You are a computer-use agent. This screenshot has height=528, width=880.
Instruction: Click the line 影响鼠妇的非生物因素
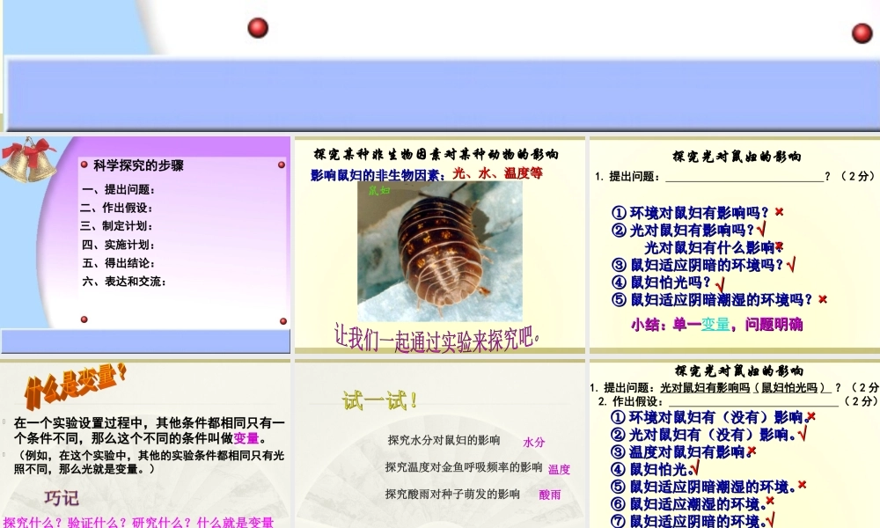(378, 175)
